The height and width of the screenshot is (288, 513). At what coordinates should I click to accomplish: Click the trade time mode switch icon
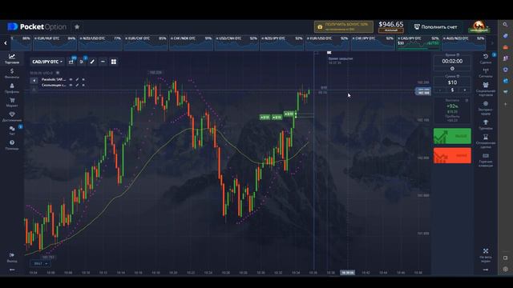(x=452, y=69)
